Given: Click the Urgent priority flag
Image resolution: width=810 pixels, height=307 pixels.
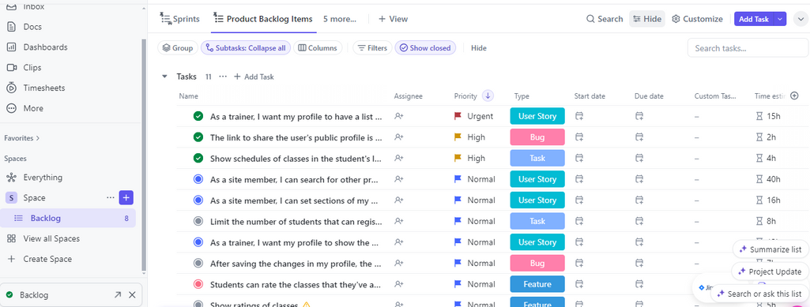Looking at the screenshot, I should coord(458,116).
